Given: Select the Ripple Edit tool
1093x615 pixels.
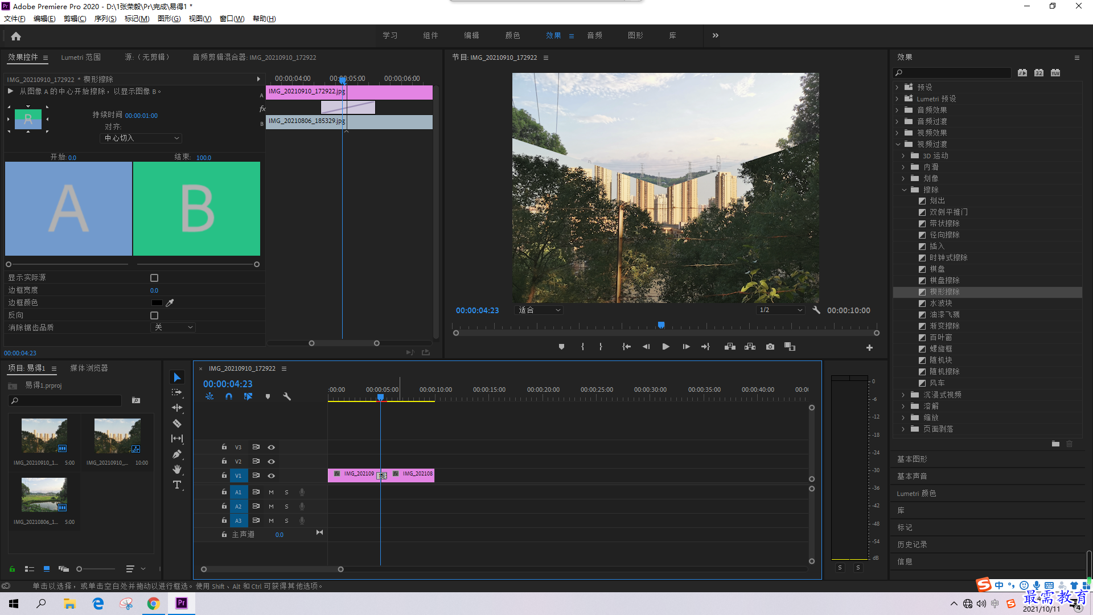Looking at the screenshot, I should click(177, 408).
